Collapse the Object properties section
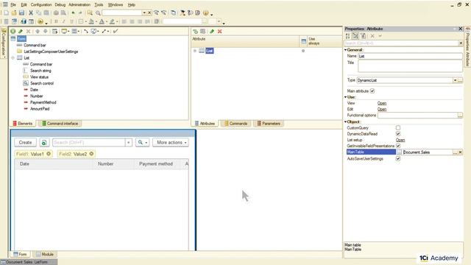Viewport: 471px width, 265px height. pyautogui.click(x=345, y=121)
